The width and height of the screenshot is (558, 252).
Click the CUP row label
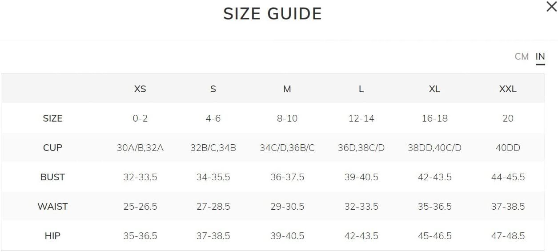pos(52,148)
